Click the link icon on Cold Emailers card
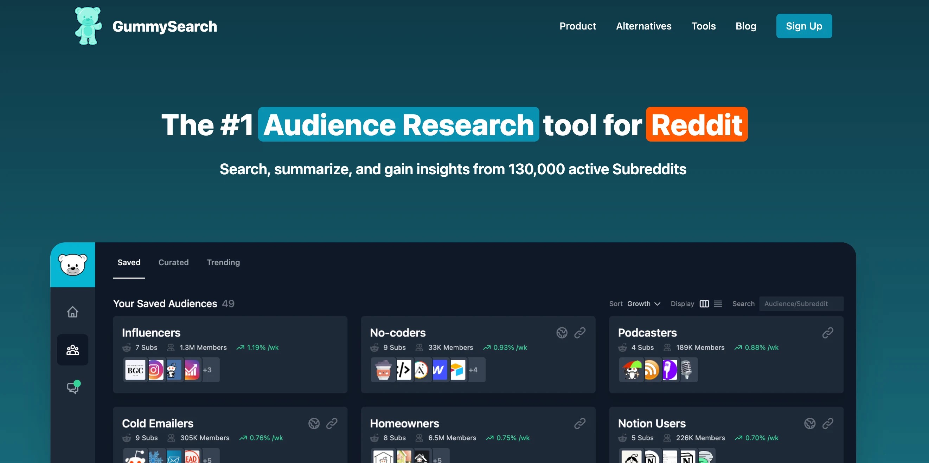Screen dimensions: 929x463 coord(332,423)
